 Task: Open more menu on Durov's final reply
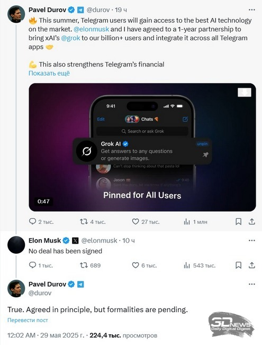[252, 284]
